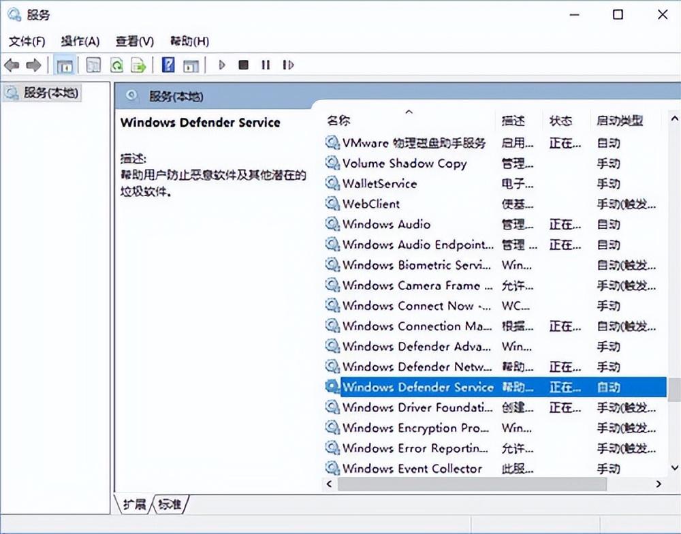This screenshot has height=534, width=681.
Task: Select the VMware 物理磁盘助手服务 row
Action: [x=495, y=142]
